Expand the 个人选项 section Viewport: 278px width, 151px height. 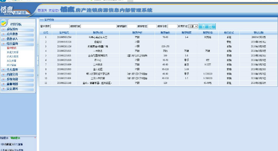17,69
